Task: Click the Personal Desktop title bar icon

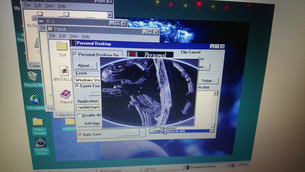Action: [x=73, y=43]
